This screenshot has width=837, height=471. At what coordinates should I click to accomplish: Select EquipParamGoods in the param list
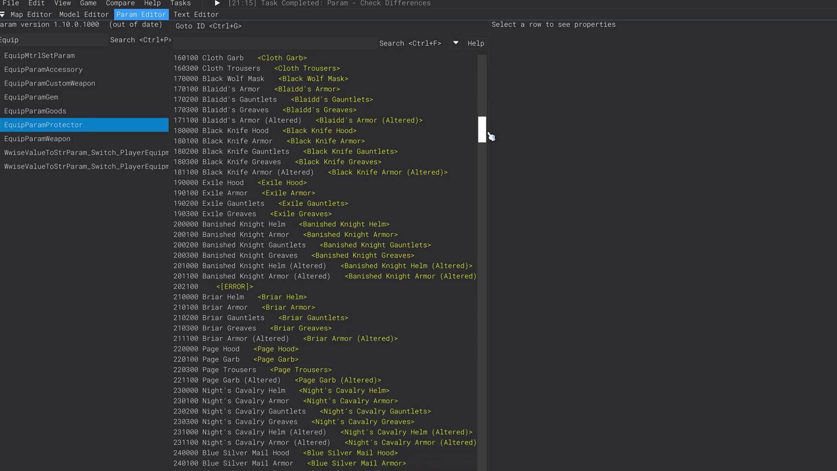(x=35, y=111)
